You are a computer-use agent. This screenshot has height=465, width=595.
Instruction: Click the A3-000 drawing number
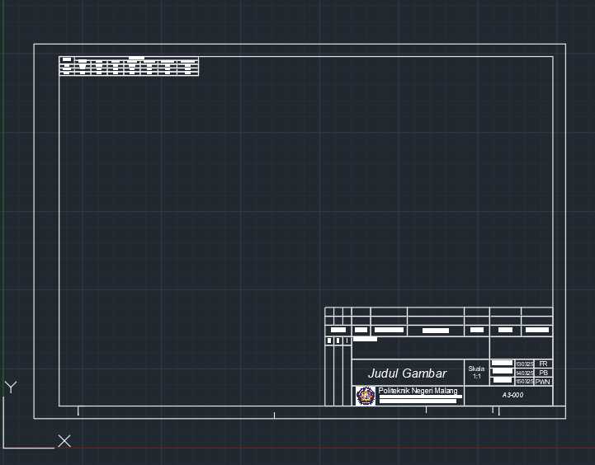tap(512, 395)
